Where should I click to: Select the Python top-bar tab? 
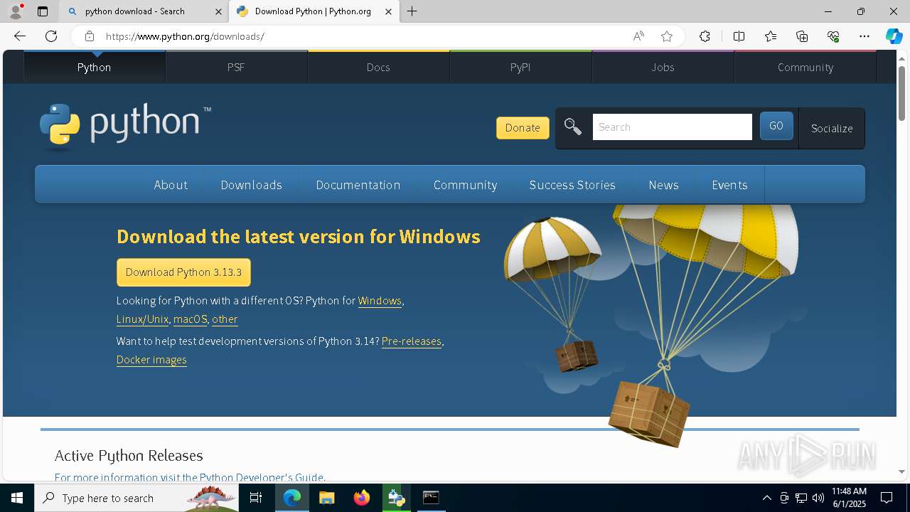[x=95, y=67]
